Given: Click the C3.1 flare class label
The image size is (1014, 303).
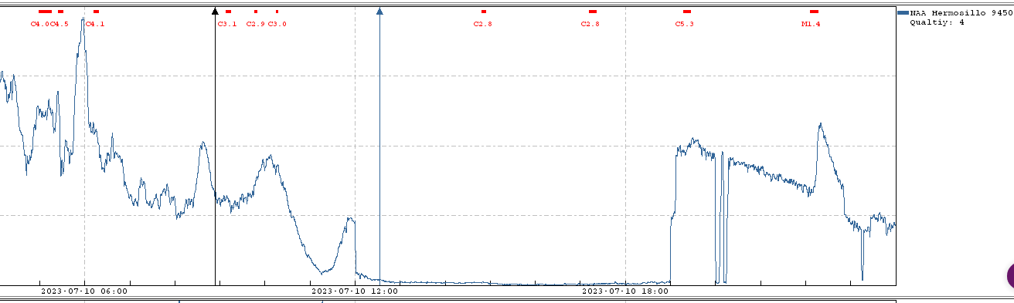Looking at the screenshot, I should [227, 25].
